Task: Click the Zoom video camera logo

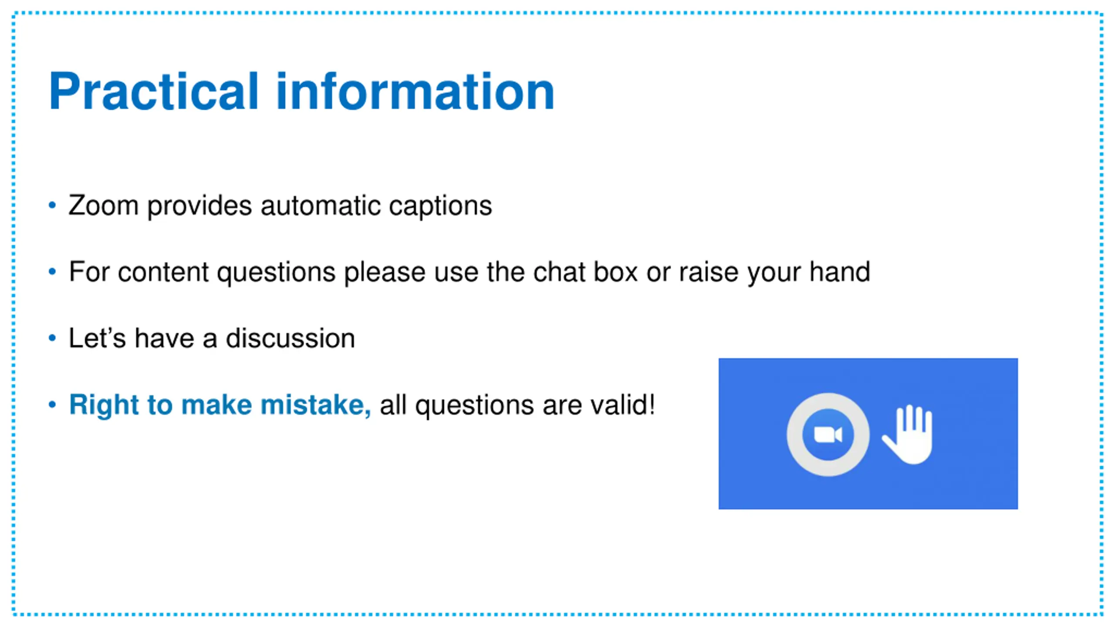Action: click(x=828, y=435)
